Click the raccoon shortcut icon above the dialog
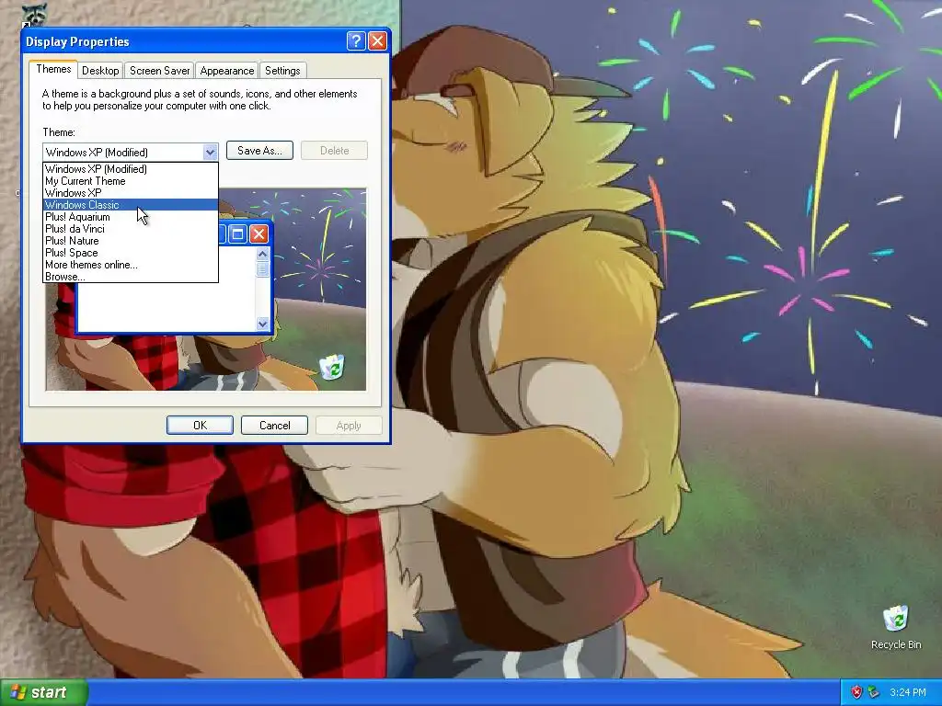The width and height of the screenshot is (942, 706). [x=34, y=15]
